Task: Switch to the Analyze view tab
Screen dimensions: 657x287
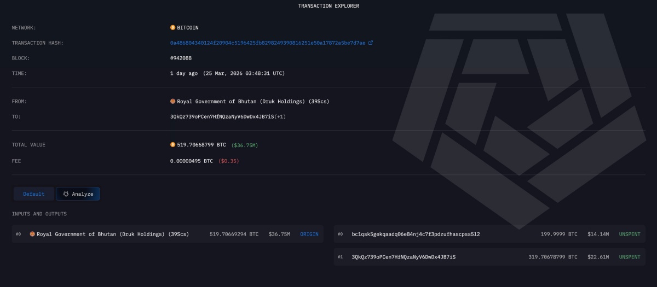Action: pyautogui.click(x=78, y=194)
